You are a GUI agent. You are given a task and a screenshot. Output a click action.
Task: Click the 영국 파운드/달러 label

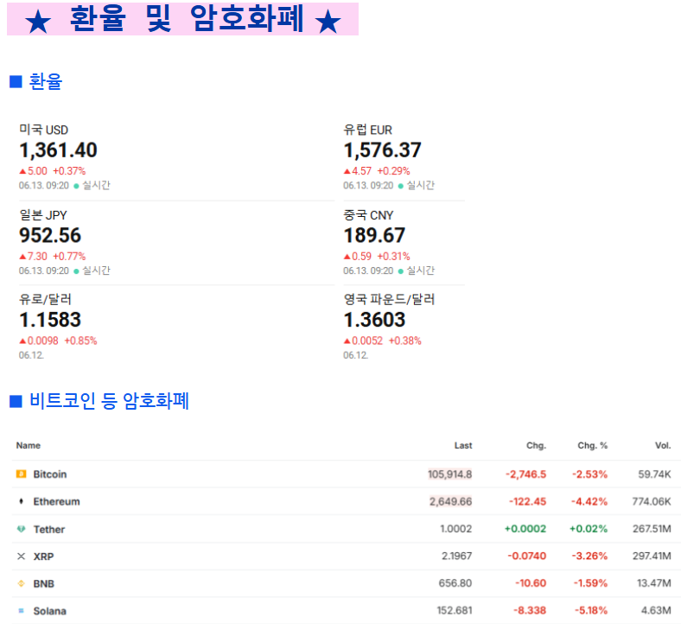[389, 299]
